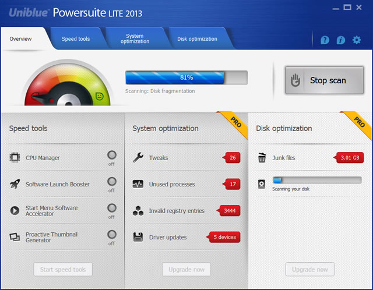Stop the running scan

click(x=324, y=80)
